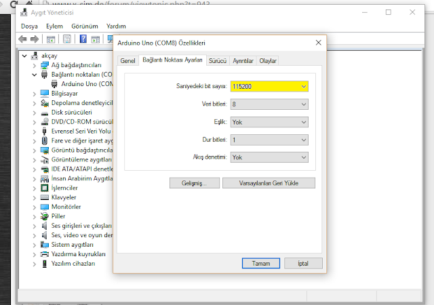
Task: Click the Fare mouse device icon
Action: click(44, 140)
